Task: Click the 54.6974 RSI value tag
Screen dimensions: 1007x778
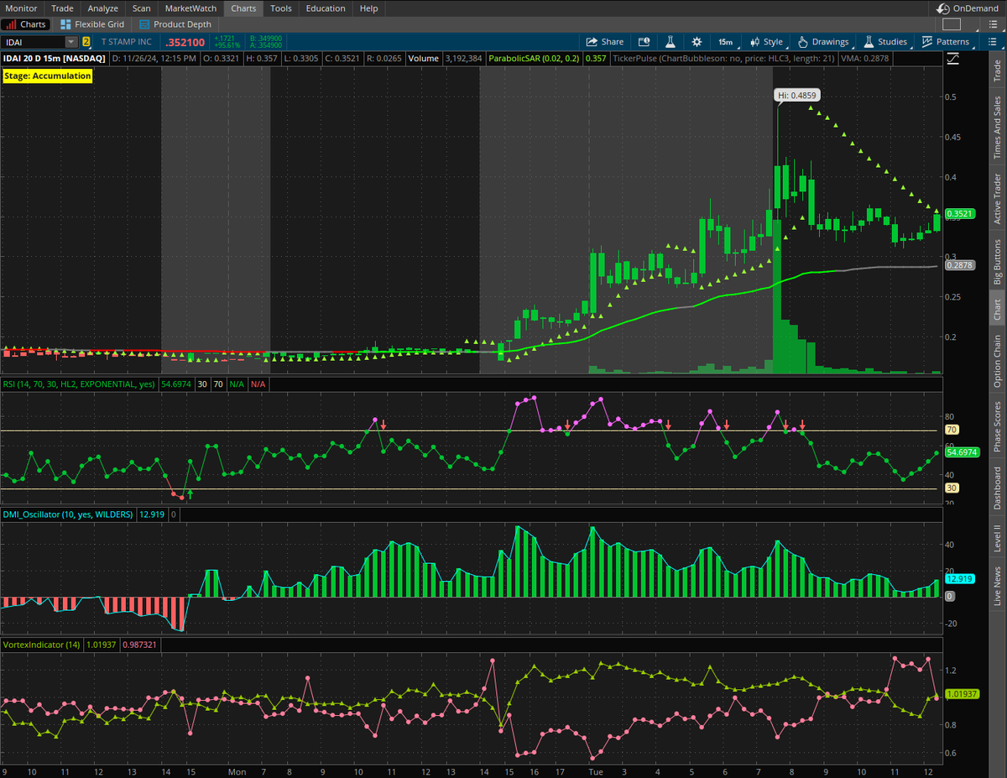Action: (962, 452)
